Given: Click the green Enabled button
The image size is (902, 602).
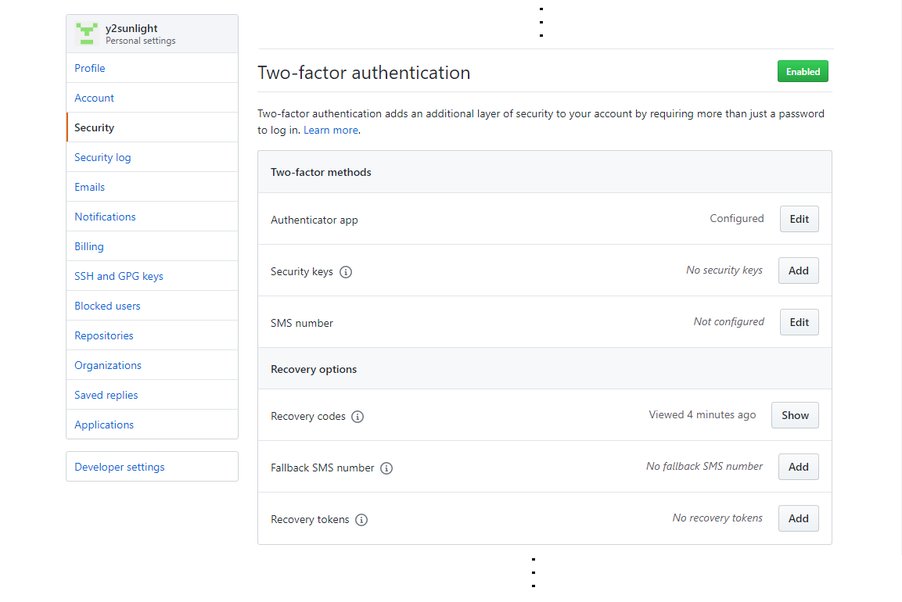Looking at the screenshot, I should tap(803, 71).
